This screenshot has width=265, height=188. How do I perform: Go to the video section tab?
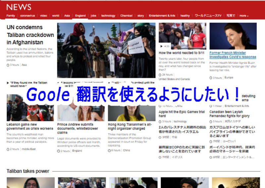tap(43, 16)
